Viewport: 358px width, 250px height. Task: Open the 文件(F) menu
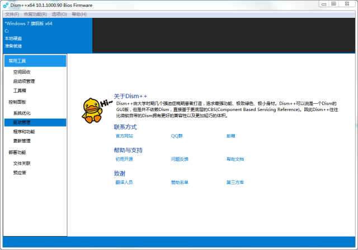coord(12,15)
